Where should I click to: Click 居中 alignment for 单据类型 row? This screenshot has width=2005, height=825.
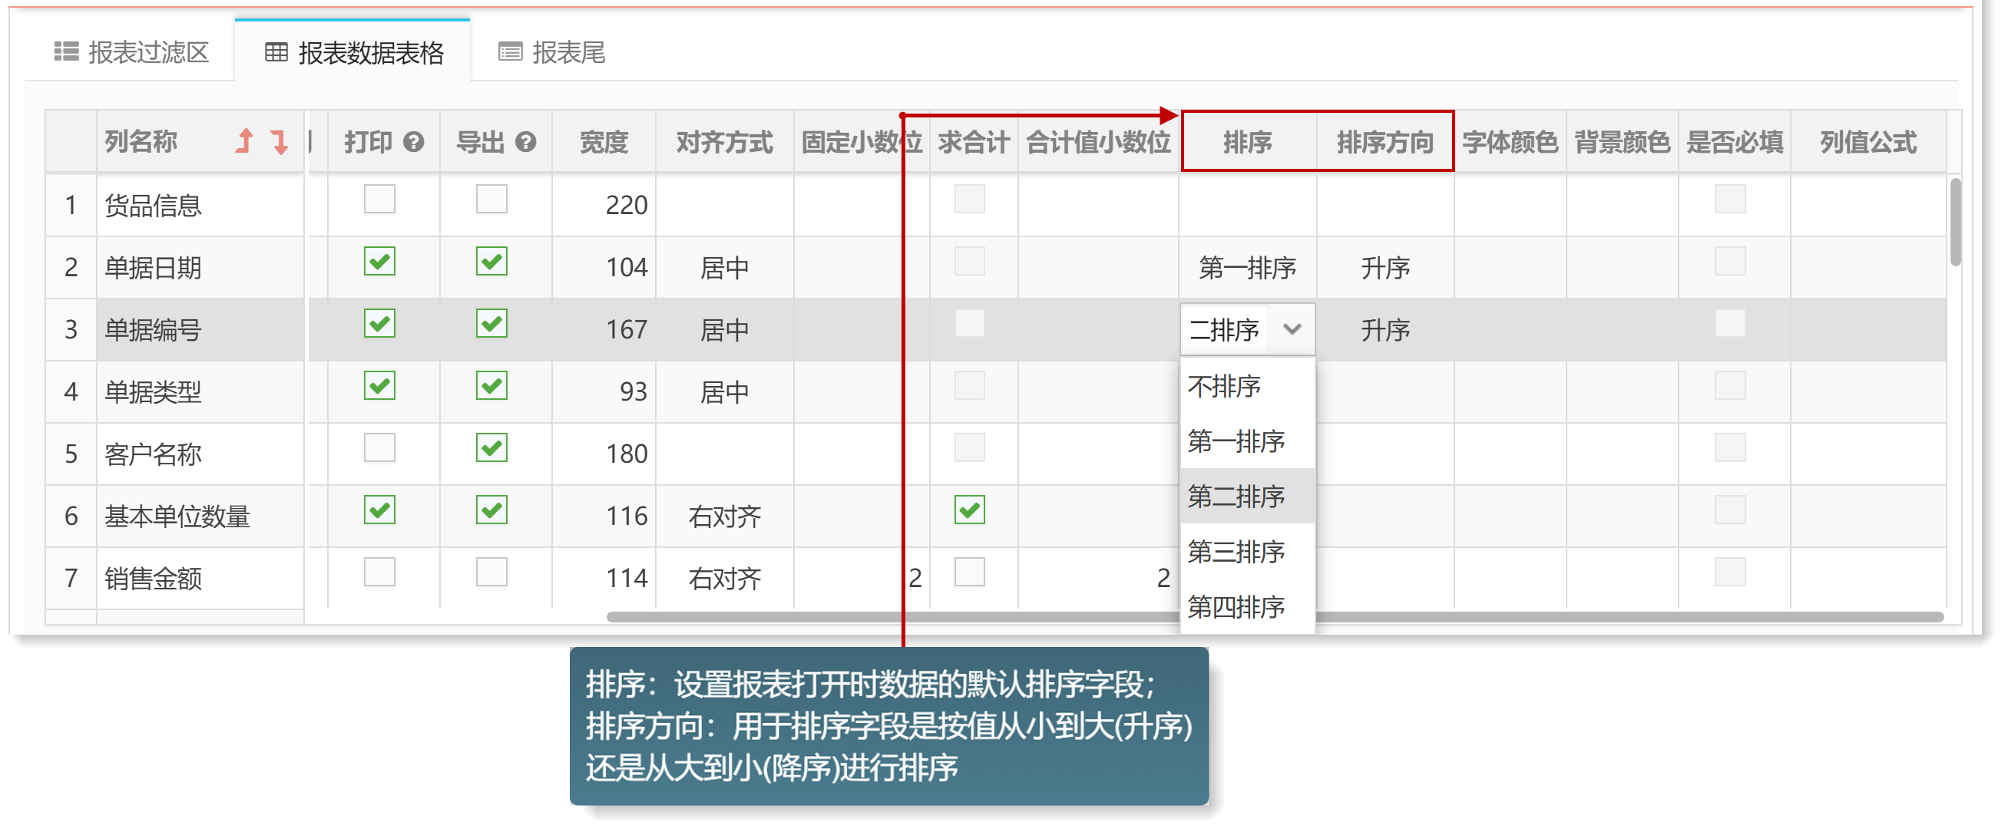coord(725,392)
